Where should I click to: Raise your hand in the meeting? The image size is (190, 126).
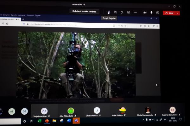point(122,12)
